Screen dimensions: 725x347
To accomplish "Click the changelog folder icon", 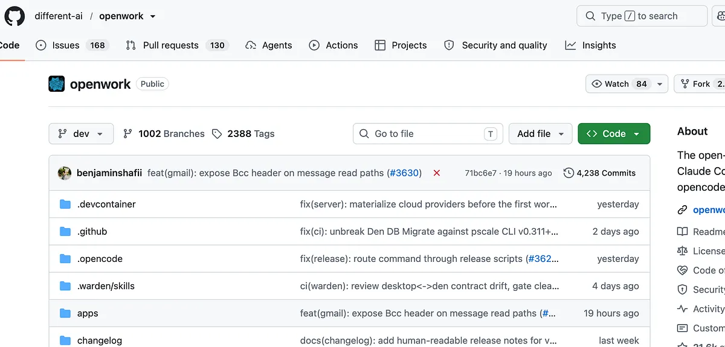I will click(65, 340).
